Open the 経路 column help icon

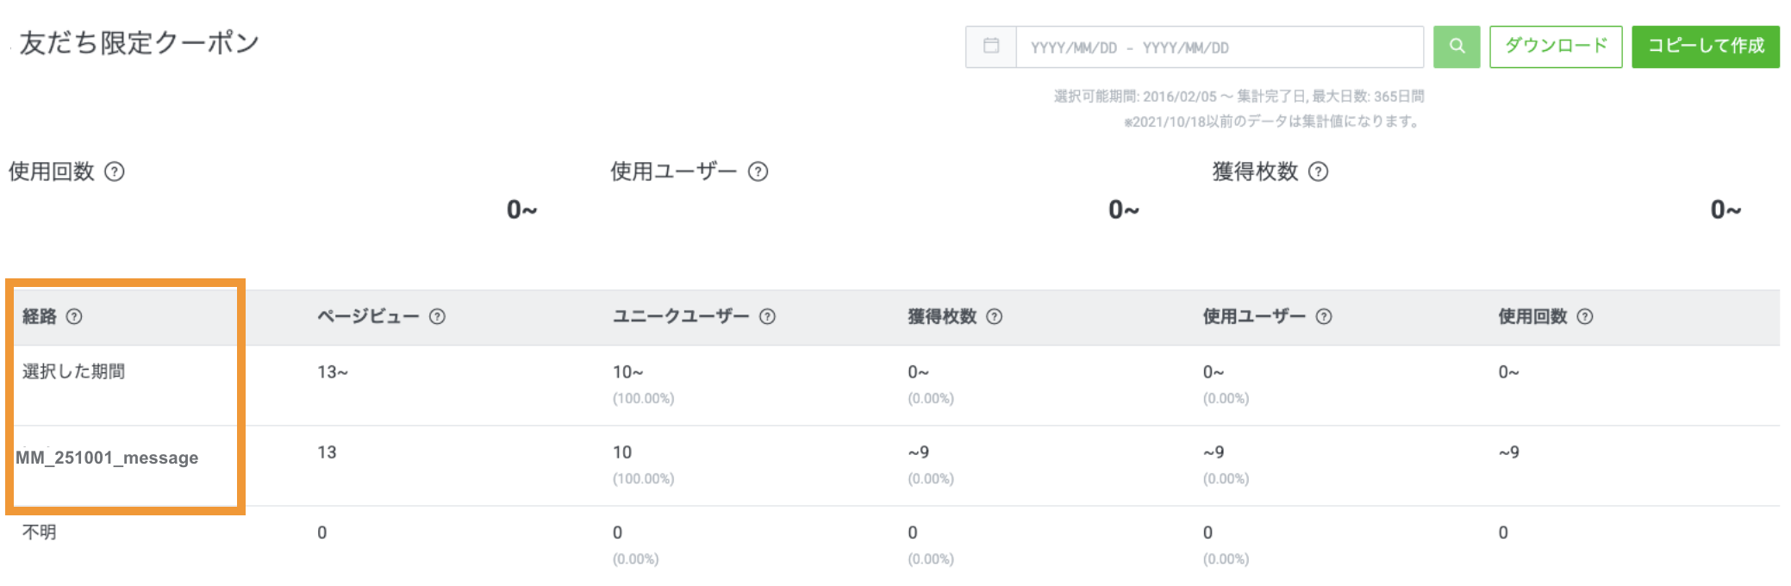76,316
